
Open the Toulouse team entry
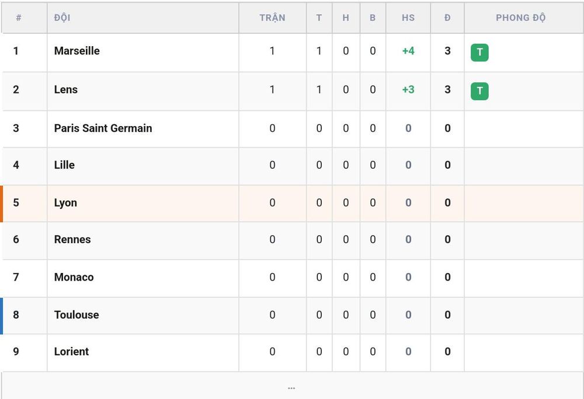point(77,314)
